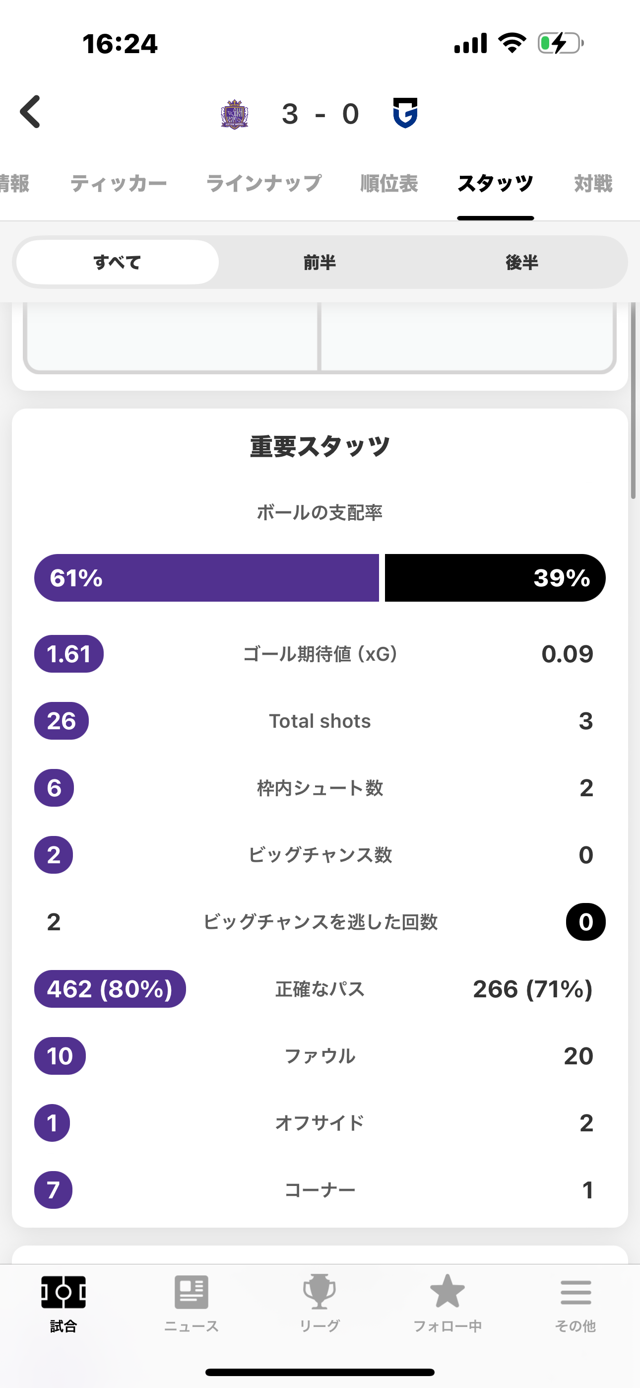Open the 順位表 standings tab
This screenshot has width=640, height=1388.
coord(389,184)
